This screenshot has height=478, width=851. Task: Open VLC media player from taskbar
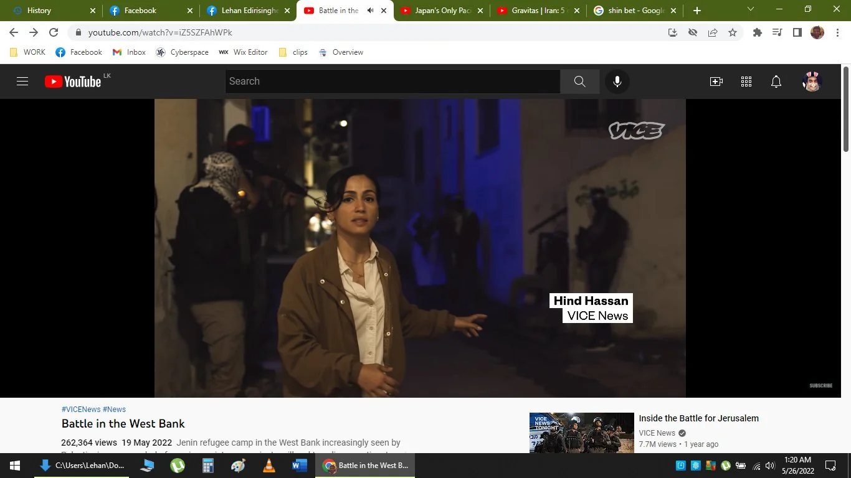[269, 466]
